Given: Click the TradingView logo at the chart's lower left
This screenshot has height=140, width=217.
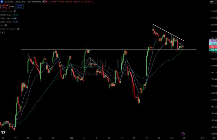Looking at the screenshot, I should click(3, 132).
